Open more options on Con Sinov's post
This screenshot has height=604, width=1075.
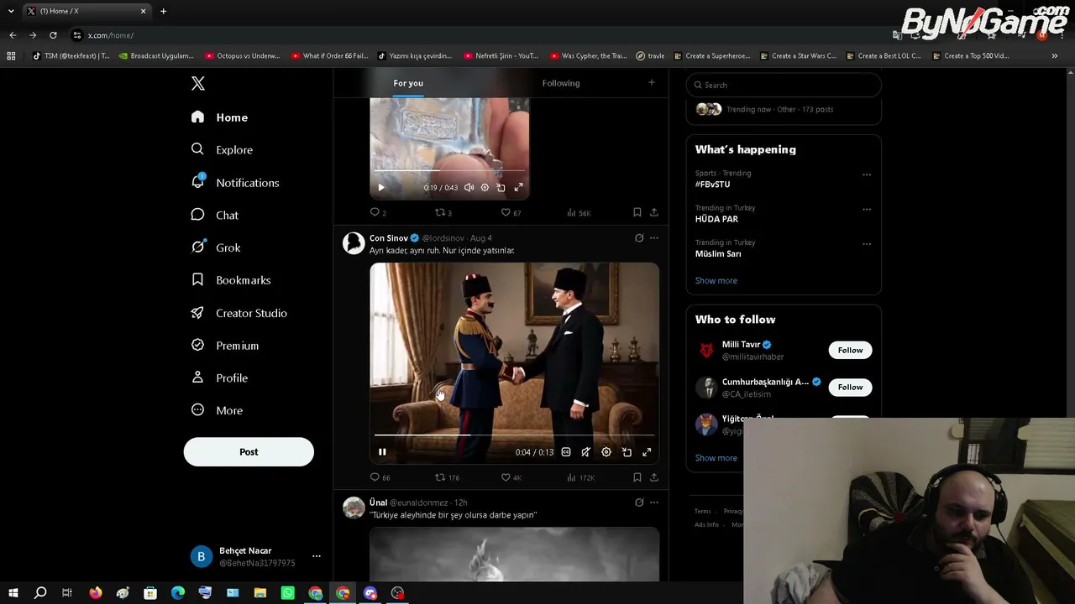(654, 238)
